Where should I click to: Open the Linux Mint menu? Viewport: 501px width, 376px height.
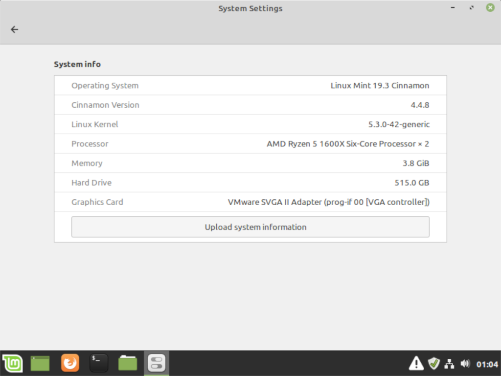13,363
